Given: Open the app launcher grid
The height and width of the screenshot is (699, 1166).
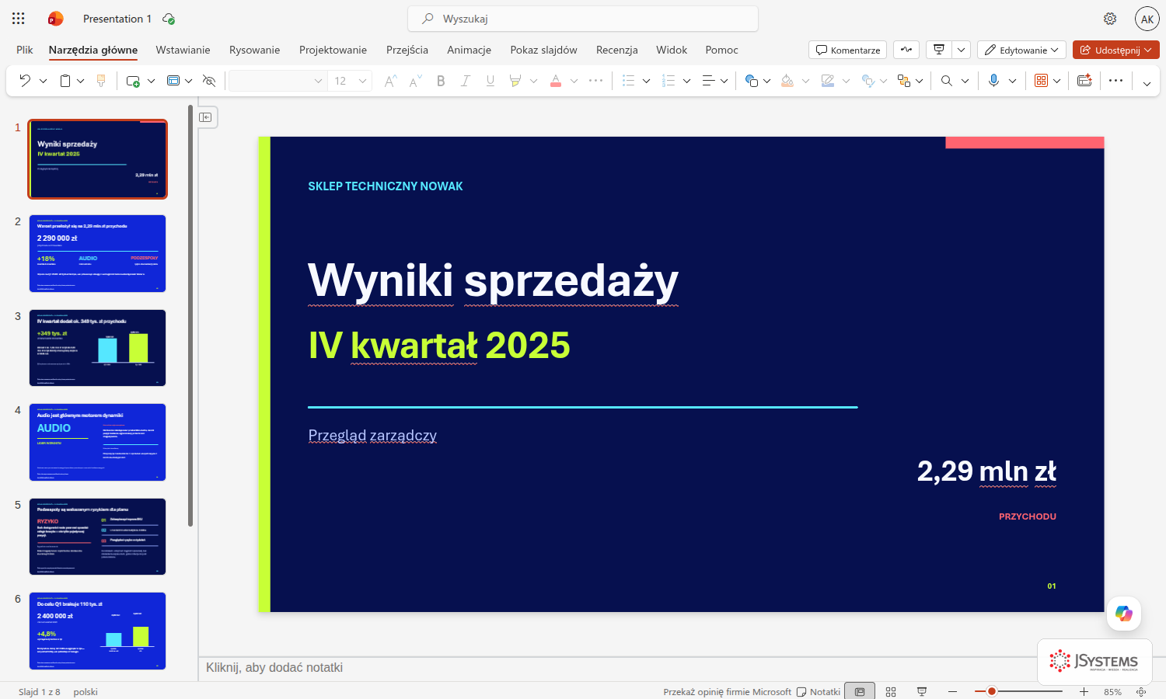Looking at the screenshot, I should [19, 19].
